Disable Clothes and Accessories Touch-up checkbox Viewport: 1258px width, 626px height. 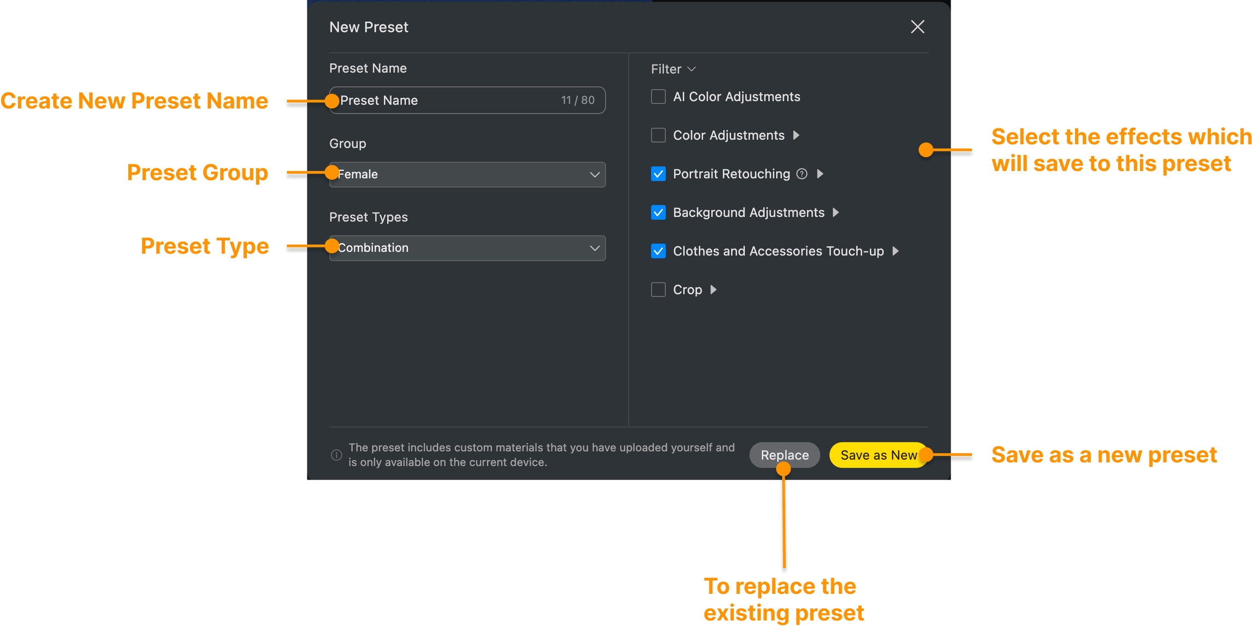click(x=658, y=251)
